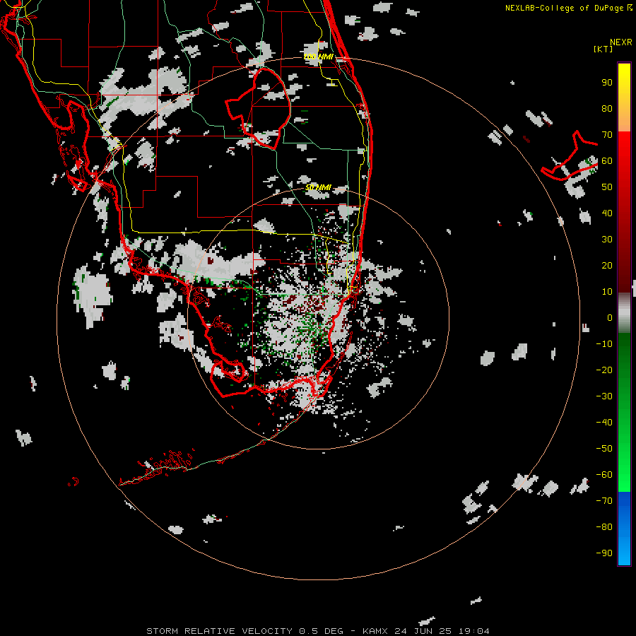Pick the gray zero-velocity segment of color bar
The width and height of the screenshot is (636, 636).
[x=624, y=313]
